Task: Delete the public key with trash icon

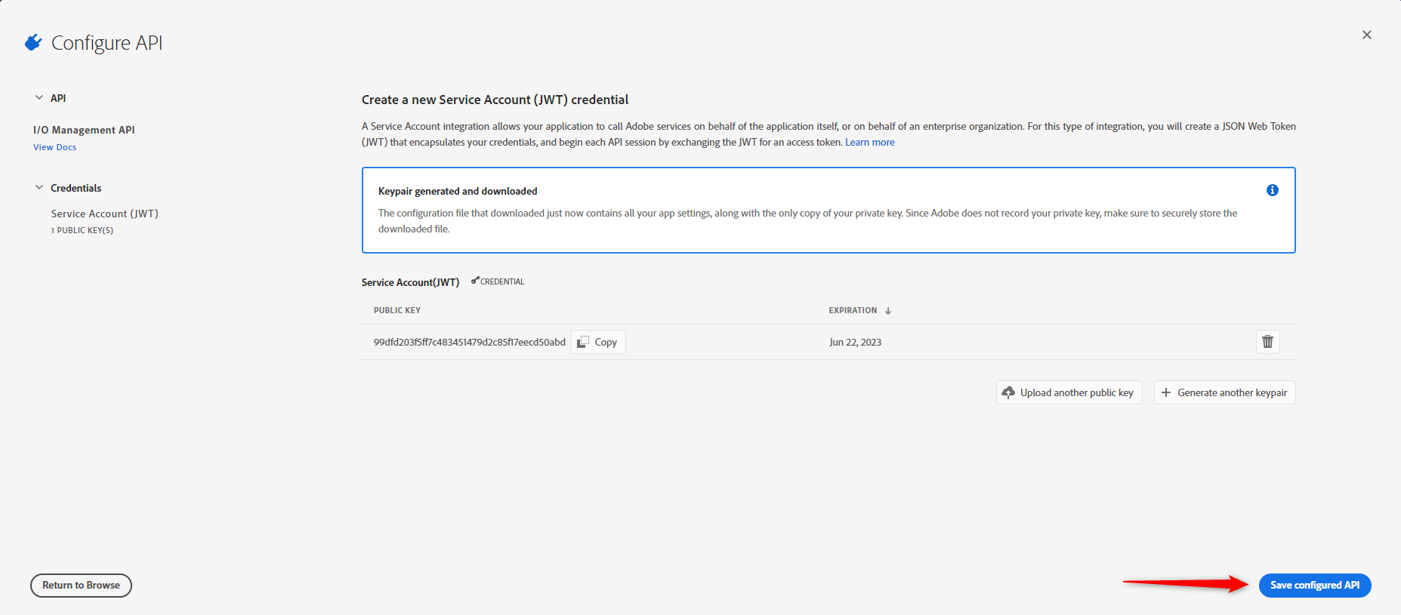Action: [x=1268, y=342]
